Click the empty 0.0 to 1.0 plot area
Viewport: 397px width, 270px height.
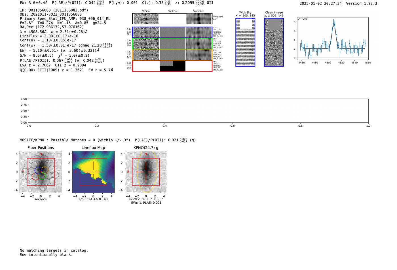click(198, 111)
